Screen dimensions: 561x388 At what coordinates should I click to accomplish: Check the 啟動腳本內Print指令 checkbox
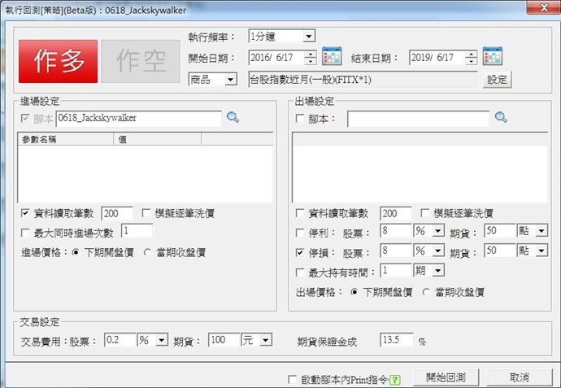(x=294, y=379)
